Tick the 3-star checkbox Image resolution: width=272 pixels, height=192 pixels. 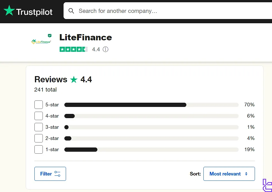pos(39,127)
